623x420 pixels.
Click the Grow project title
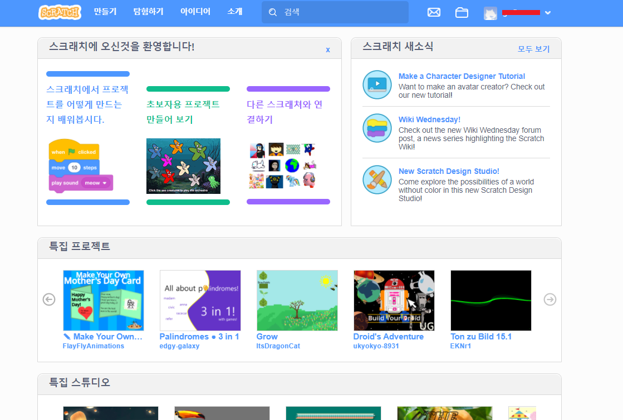(x=267, y=336)
